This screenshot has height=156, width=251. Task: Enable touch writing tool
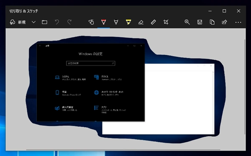pyautogui.click(x=91, y=22)
